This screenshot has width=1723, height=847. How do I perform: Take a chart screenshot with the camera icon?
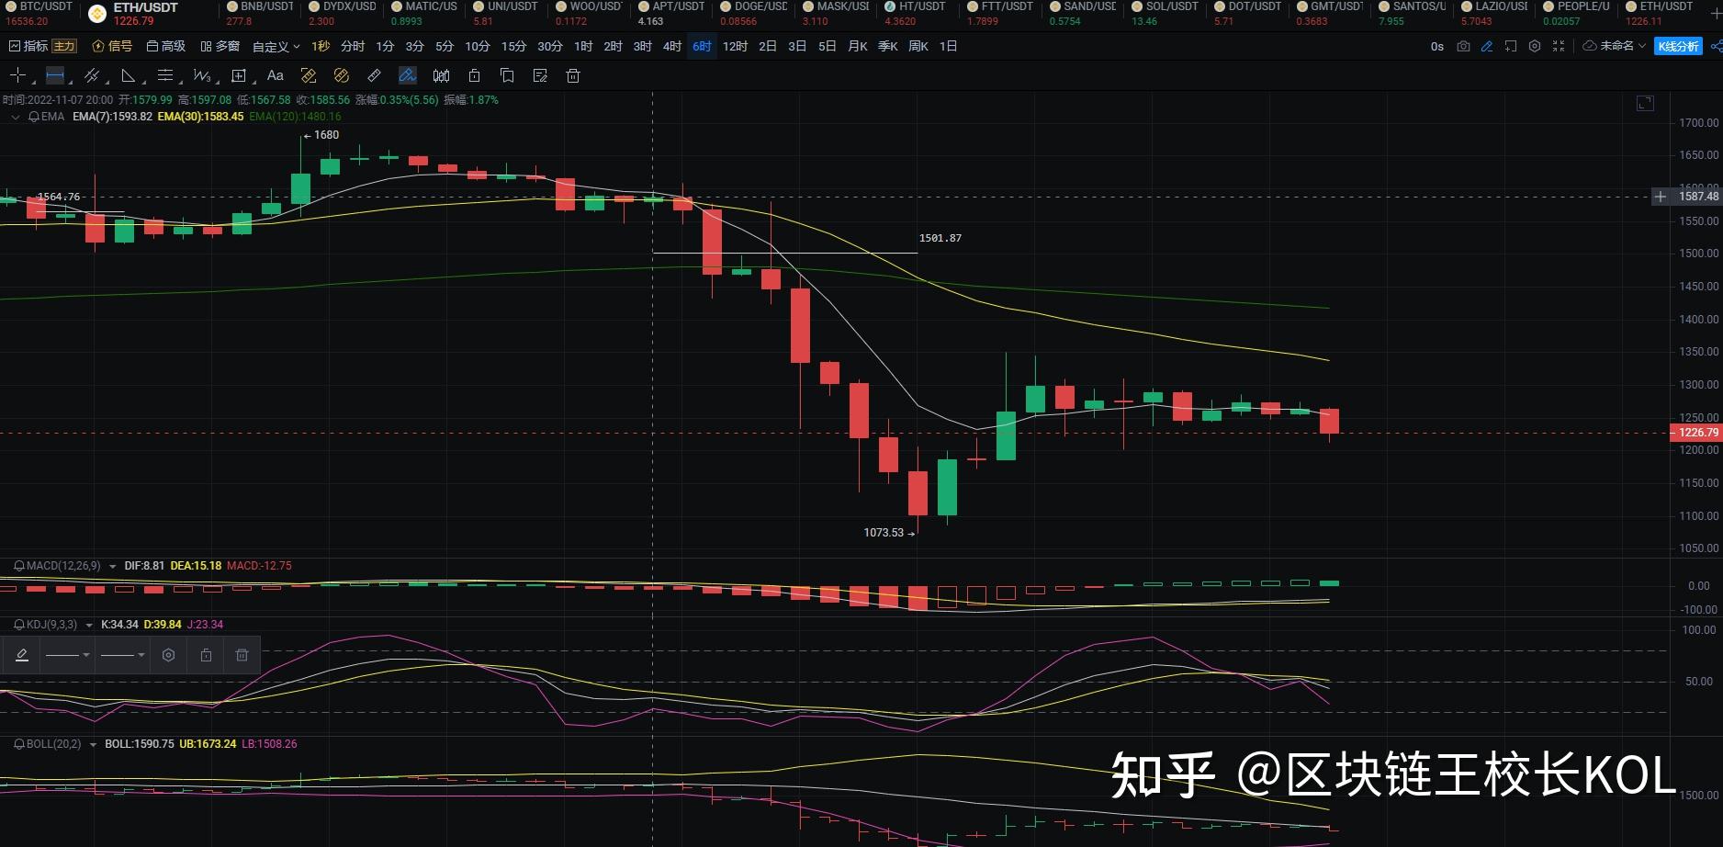[x=1463, y=46]
